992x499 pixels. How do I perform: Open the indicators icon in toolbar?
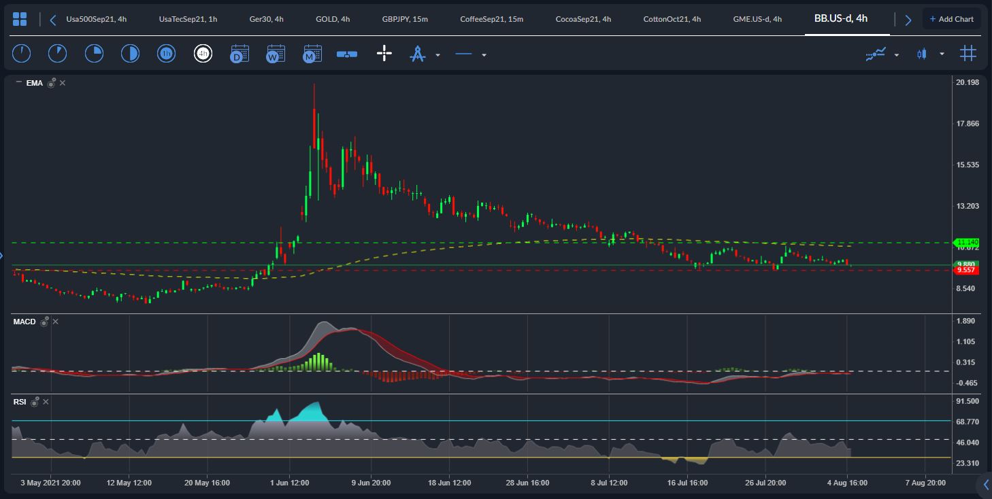coord(875,54)
